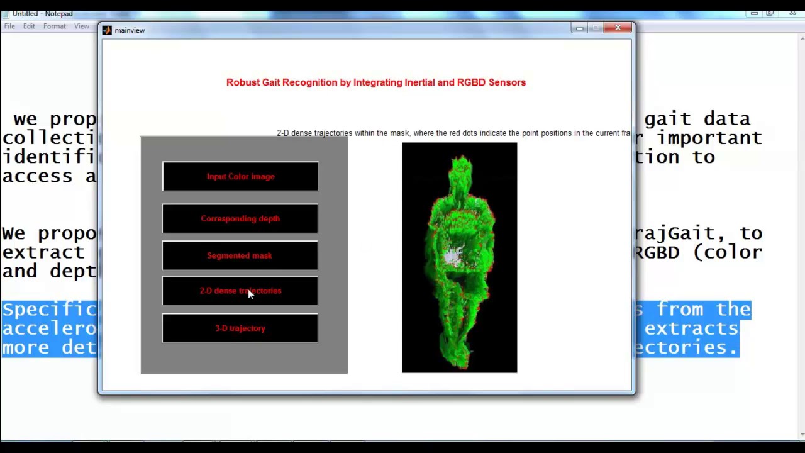This screenshot has width=805, height=453.
Task: Click the Robust Gait Recognition title text
Action: pos(376,82)
